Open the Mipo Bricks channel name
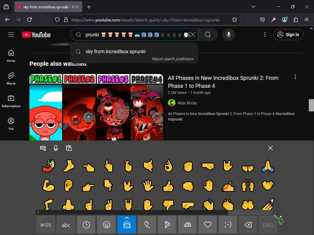The width and height of the screenshot is (314, 235). click(x=187, y=103)
